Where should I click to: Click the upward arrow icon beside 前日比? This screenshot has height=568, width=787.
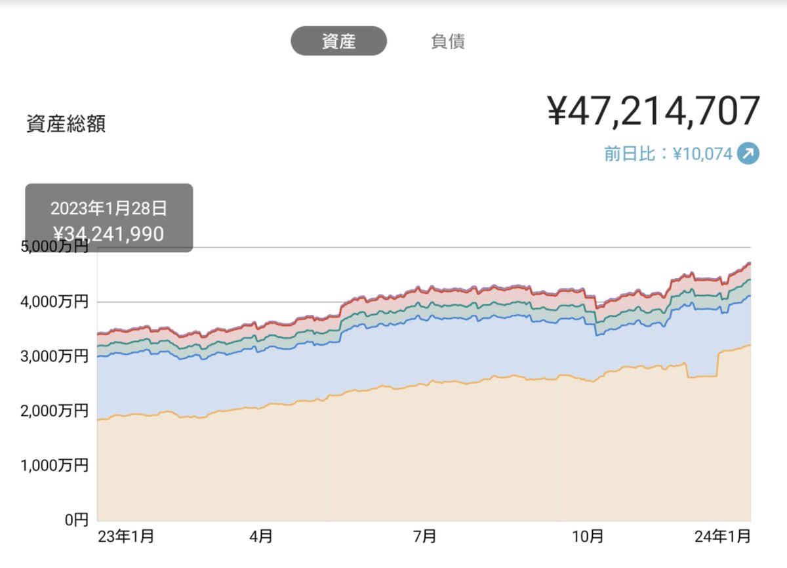[x=749, y=153]
